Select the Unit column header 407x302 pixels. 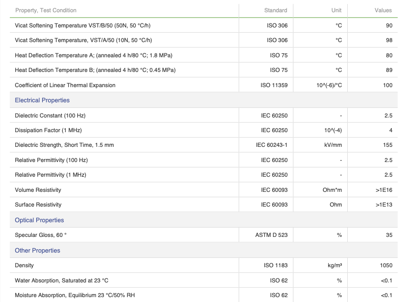coord(336,10)
